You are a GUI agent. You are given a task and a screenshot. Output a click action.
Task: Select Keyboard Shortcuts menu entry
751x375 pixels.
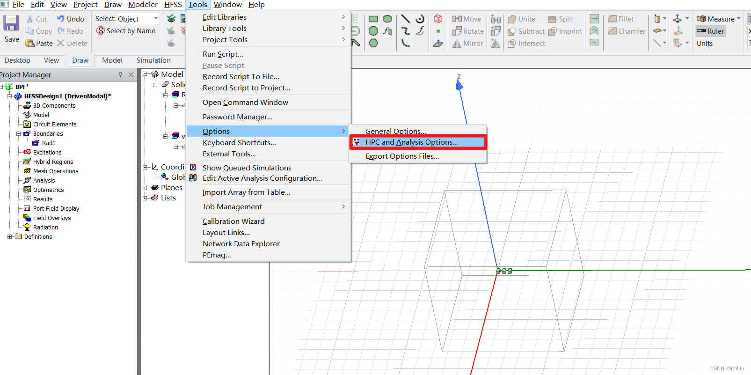coord(239,143)
